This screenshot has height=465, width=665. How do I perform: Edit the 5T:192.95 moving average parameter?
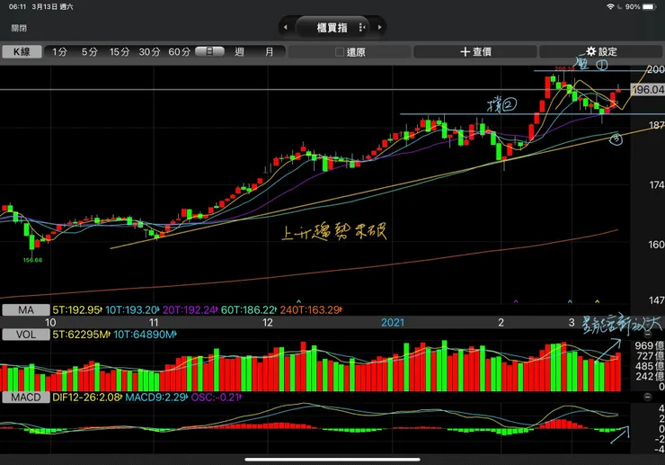[76, 310]
